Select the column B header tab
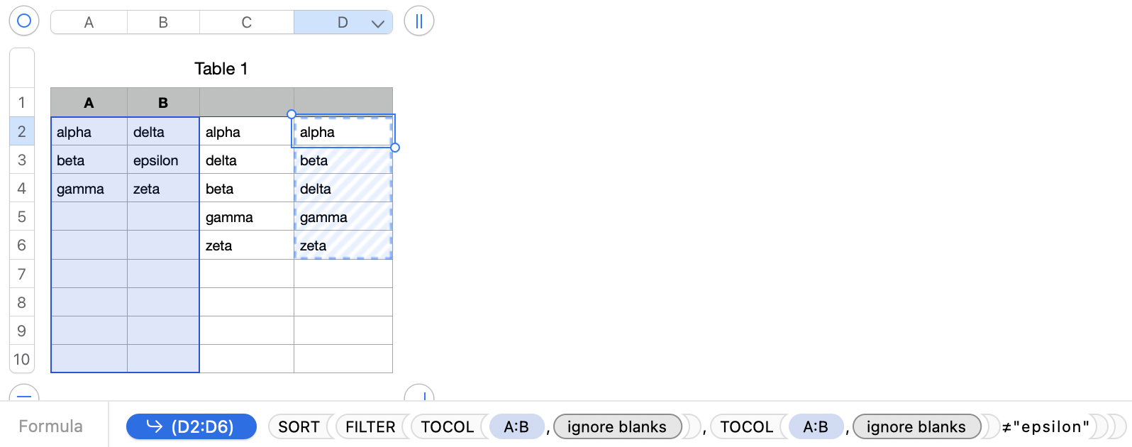Viewport: 1132px width, 447px height. click(x=163, y=23)
